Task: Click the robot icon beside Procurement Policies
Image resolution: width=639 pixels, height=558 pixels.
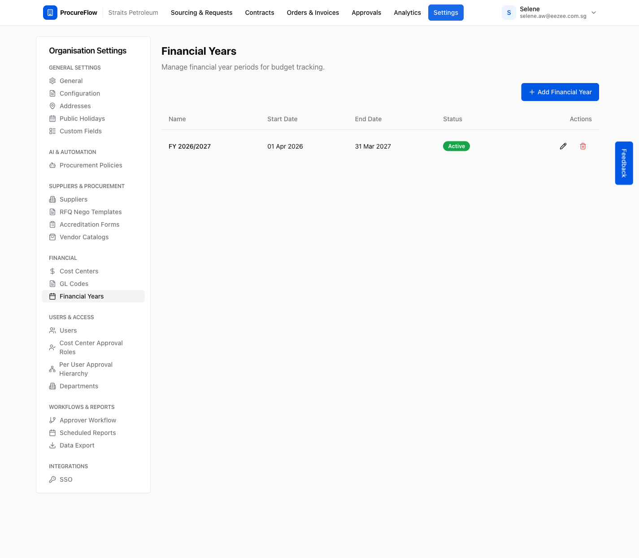Action: 52,165
